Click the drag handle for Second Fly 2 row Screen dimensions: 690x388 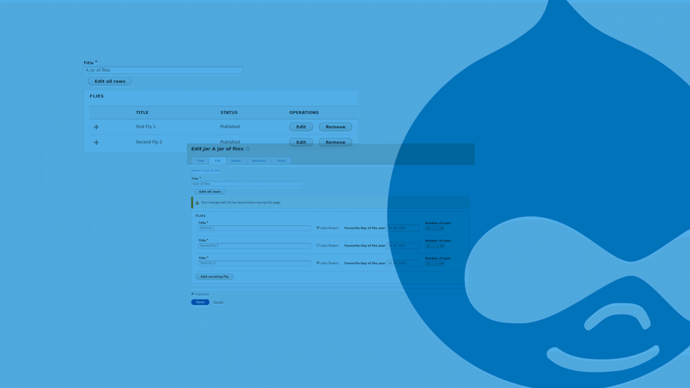96,142
